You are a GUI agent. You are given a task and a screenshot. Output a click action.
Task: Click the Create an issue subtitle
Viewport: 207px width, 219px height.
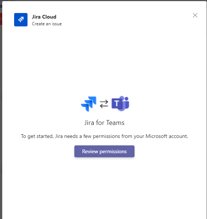pos(47,24)
